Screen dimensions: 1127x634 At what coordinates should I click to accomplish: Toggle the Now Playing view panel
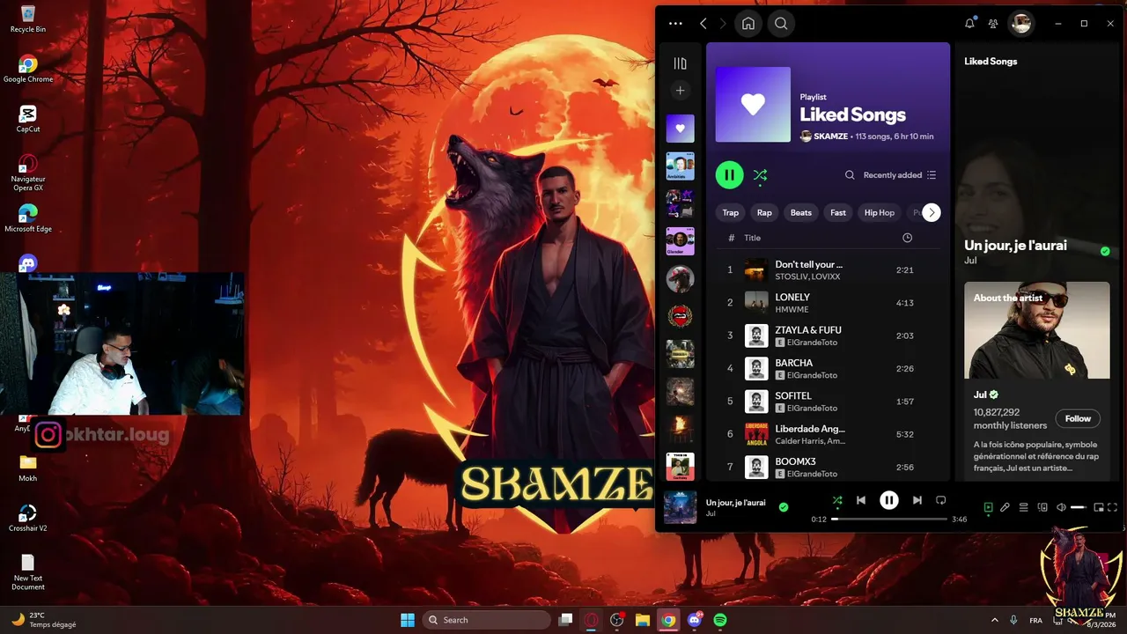point(988,507)
